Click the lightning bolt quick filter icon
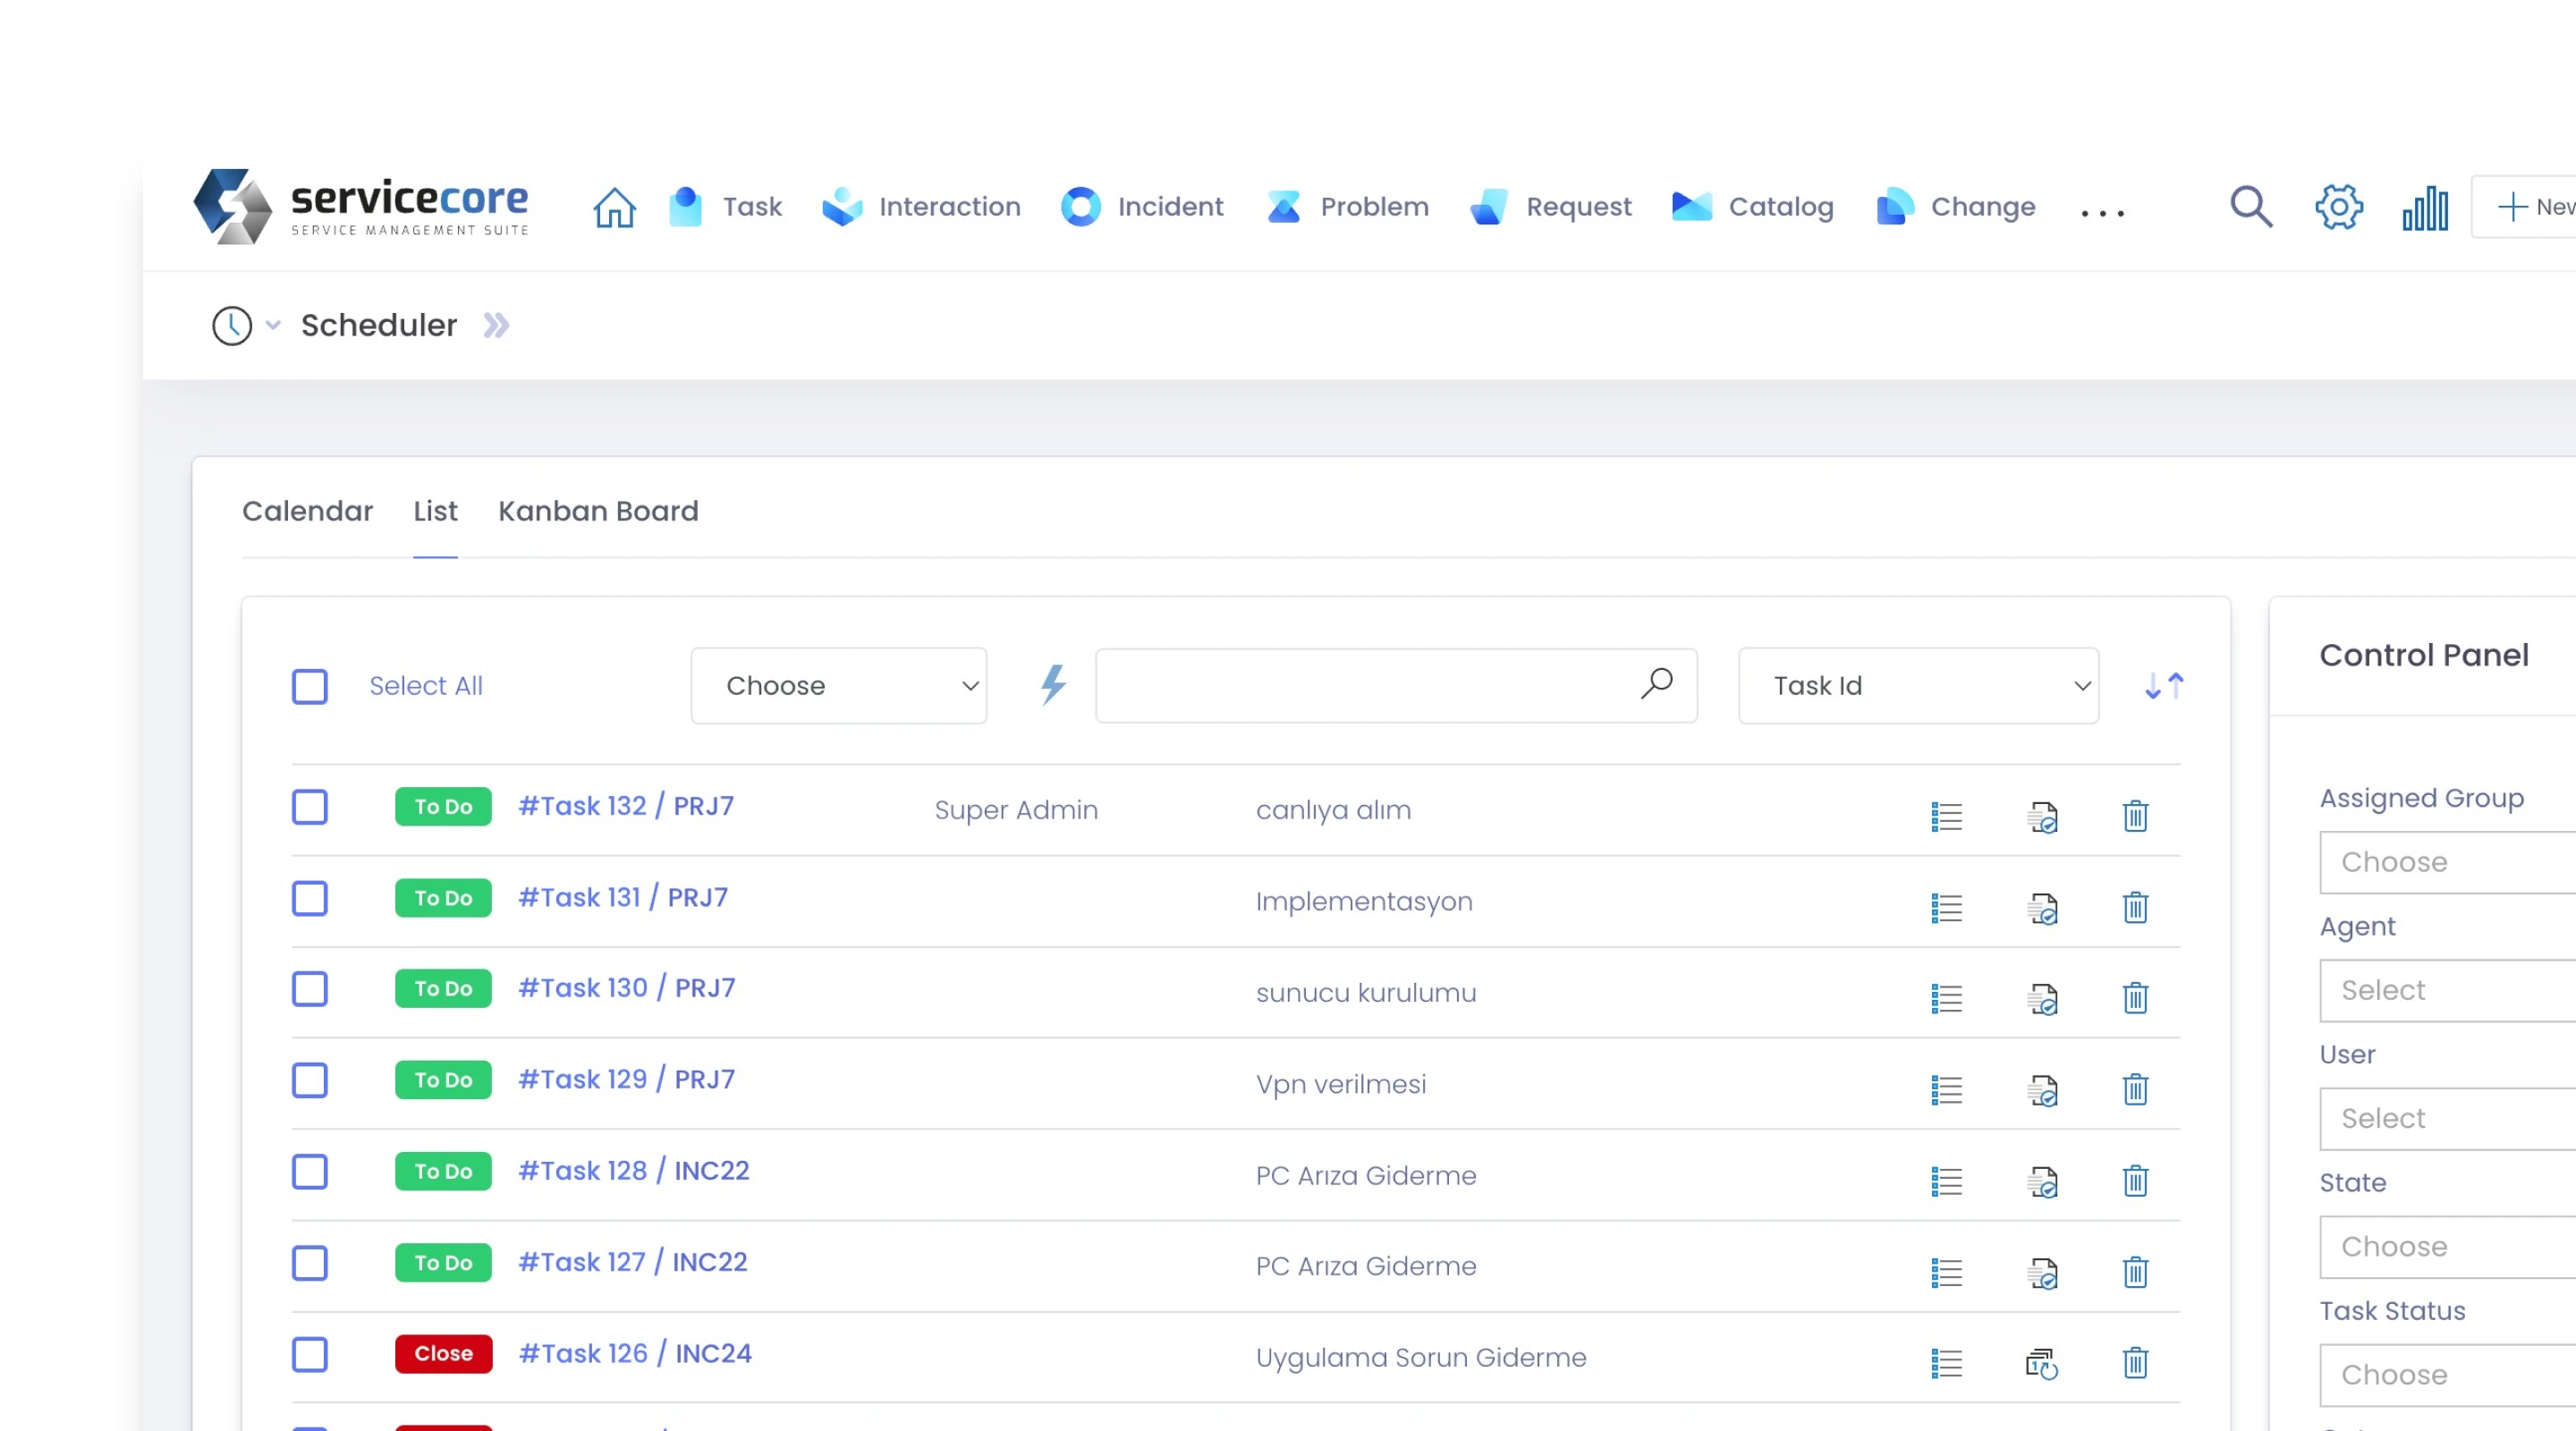The width and height of the screenshot is (2576, 1431). (1053, 685)
